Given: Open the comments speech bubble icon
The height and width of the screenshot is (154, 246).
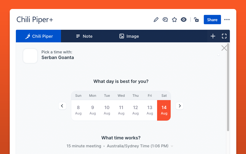Looking at the screenshot, I should tap(165, 20).
